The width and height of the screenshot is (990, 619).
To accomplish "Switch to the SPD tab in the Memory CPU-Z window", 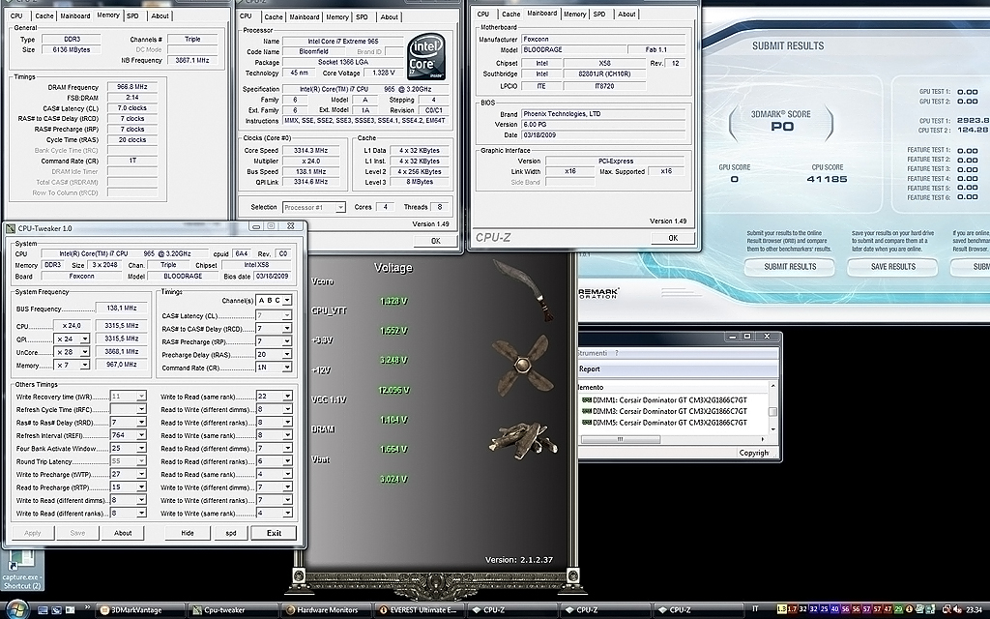I will tap(132, 15).
